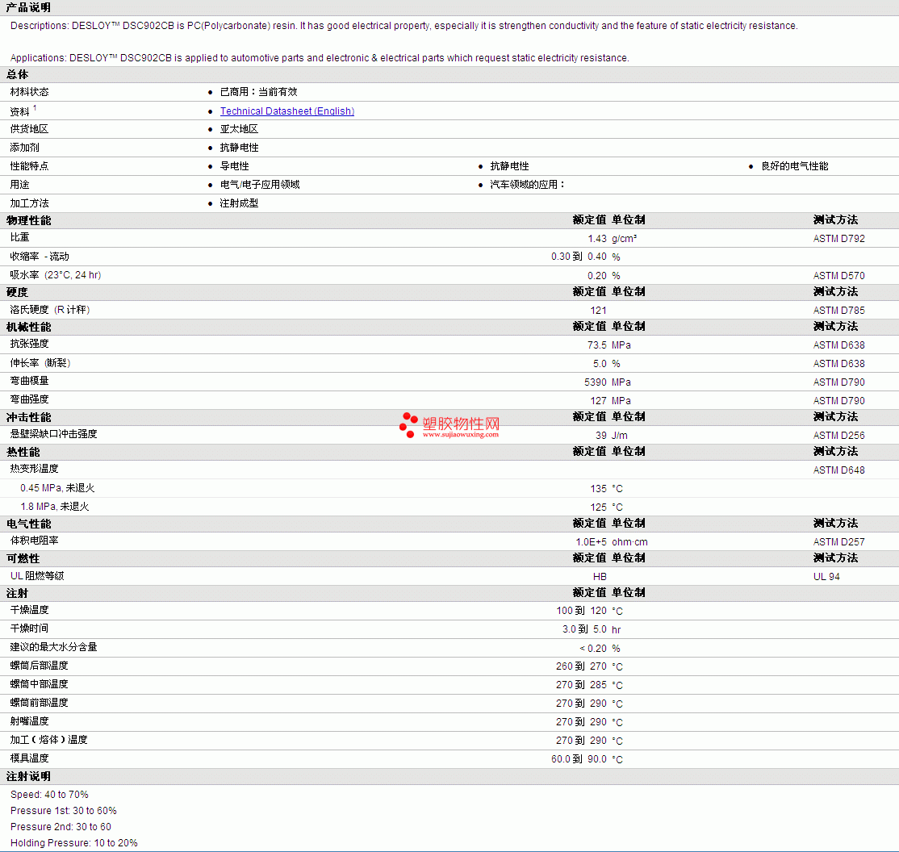Click the 射嘴温度 row label

click(x=29, y=720)
